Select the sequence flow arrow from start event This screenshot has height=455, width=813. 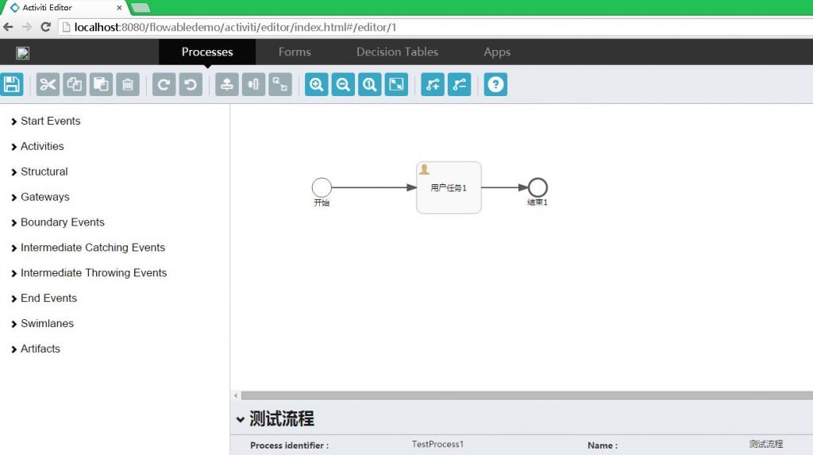pos(375,187)
